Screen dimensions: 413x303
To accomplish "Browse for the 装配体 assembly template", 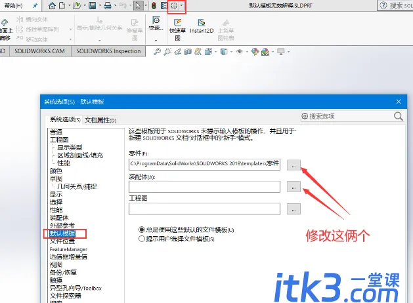I will click(293, 187).
